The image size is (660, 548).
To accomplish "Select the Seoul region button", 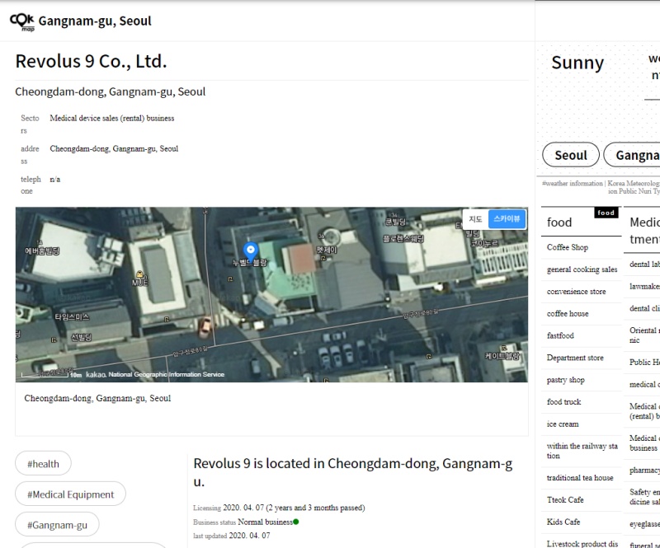I will (x=570, y=155).
